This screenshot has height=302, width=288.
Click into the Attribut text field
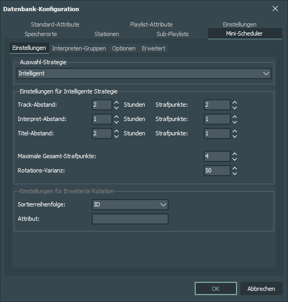click(x=130, y=219)
